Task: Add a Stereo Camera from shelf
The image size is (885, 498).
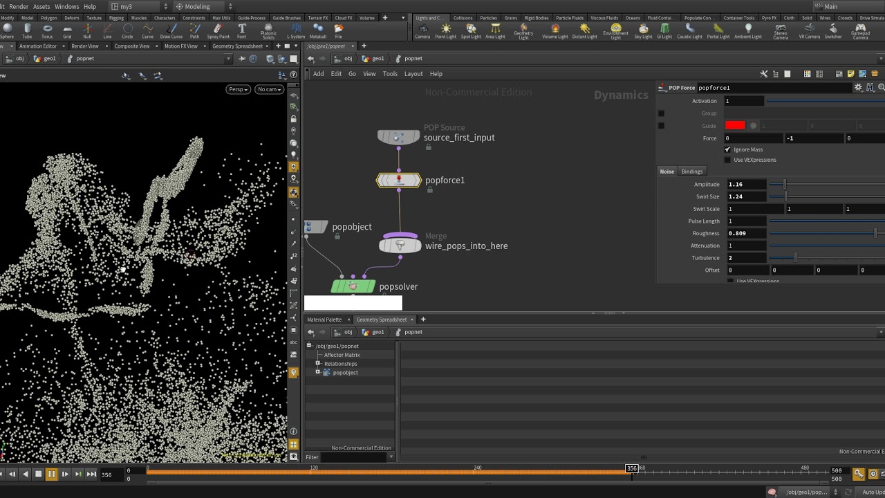Action: coord(781,31)
